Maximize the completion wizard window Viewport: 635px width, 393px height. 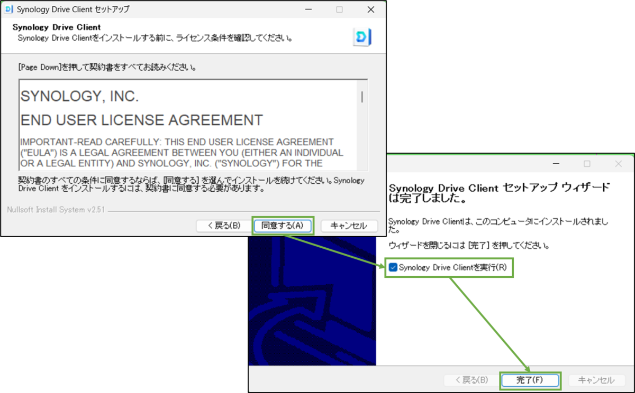tap(587, 164)
